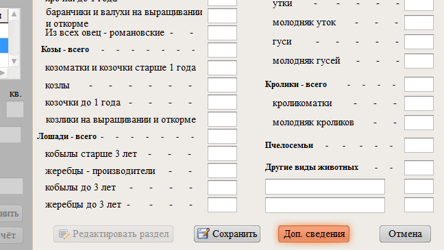Select the second wide other-animals name field
The width and height of the screenshot is (444, 250).
click(x=325, y=205)
